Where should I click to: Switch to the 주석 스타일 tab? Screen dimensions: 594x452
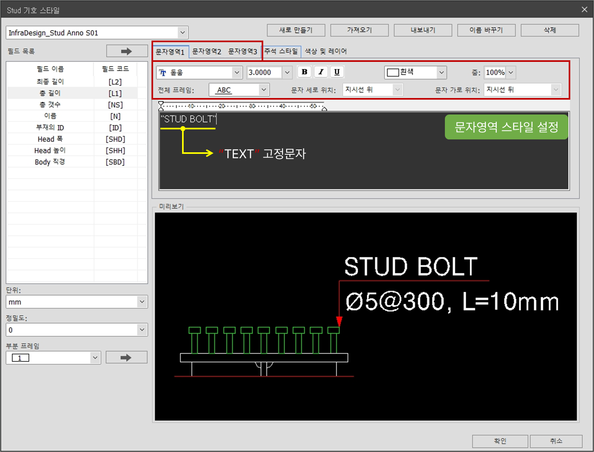[x=281, y=51]
